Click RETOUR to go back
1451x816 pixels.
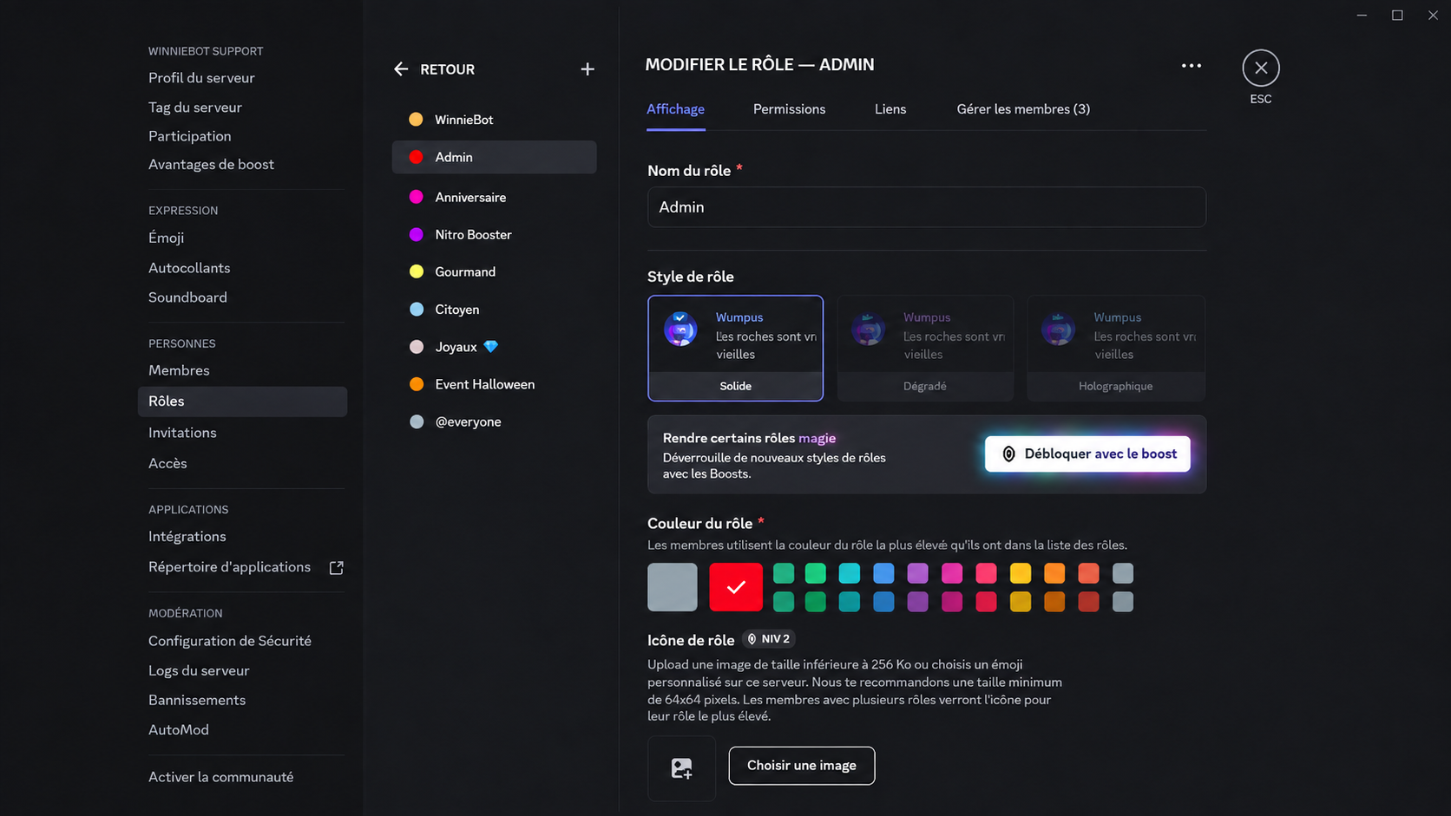pyautogui.click(x=447, y=69)
